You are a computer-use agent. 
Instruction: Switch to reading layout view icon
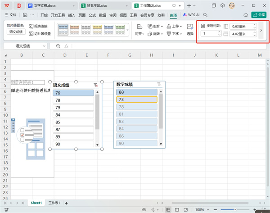[185, 209]
